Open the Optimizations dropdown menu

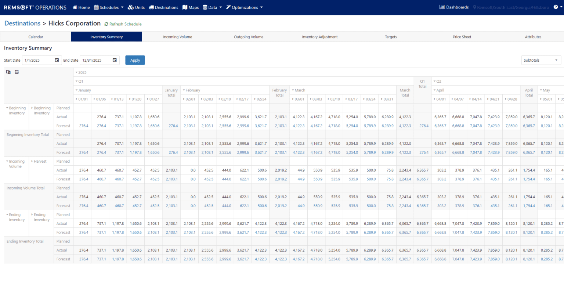coord(244,7)
